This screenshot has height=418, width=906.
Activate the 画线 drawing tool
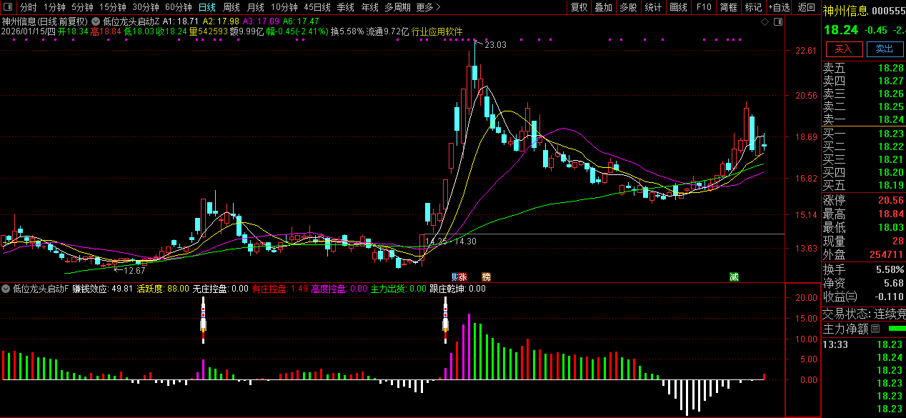click(x=679, y=7)
